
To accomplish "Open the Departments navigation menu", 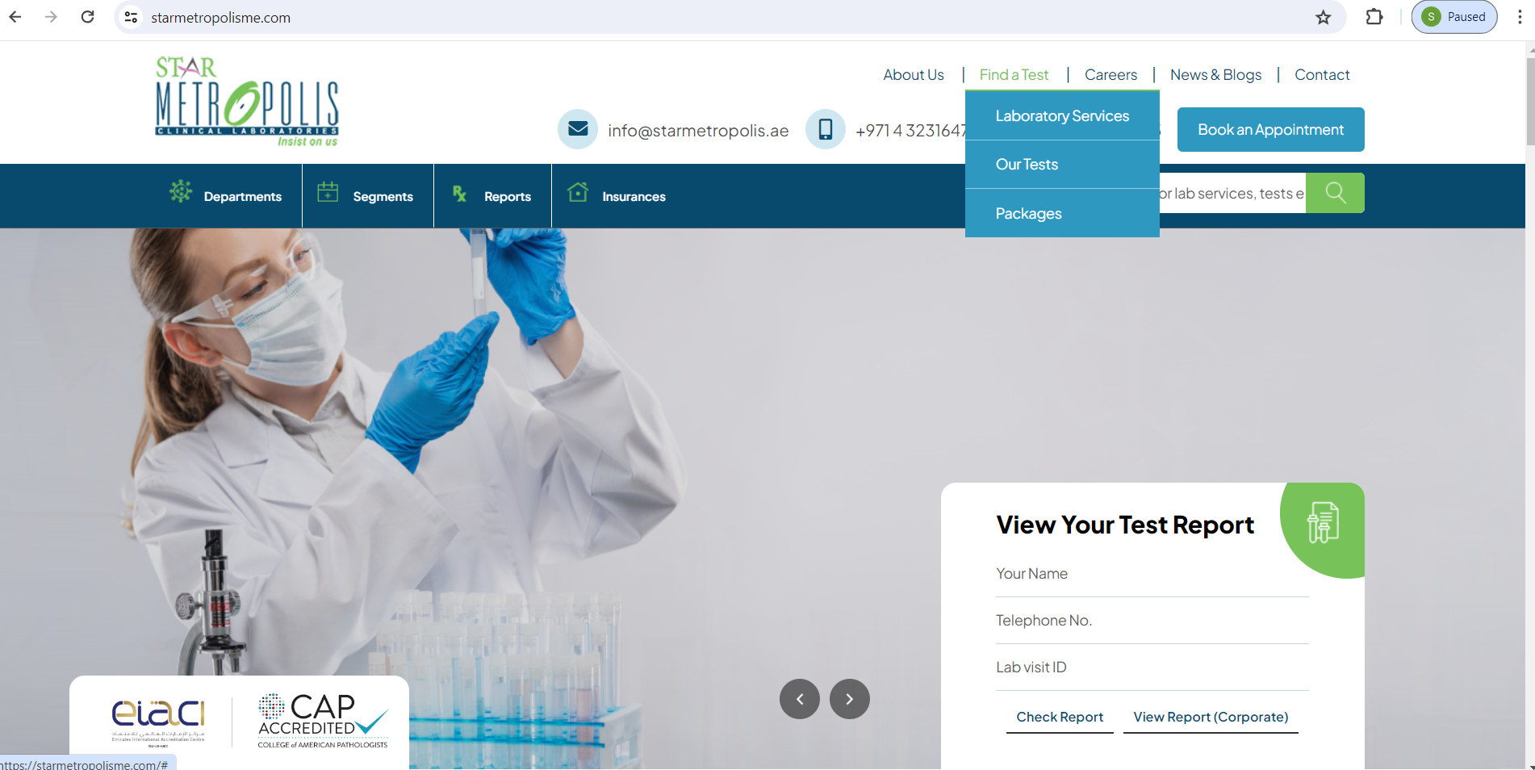I will point(226,196).
